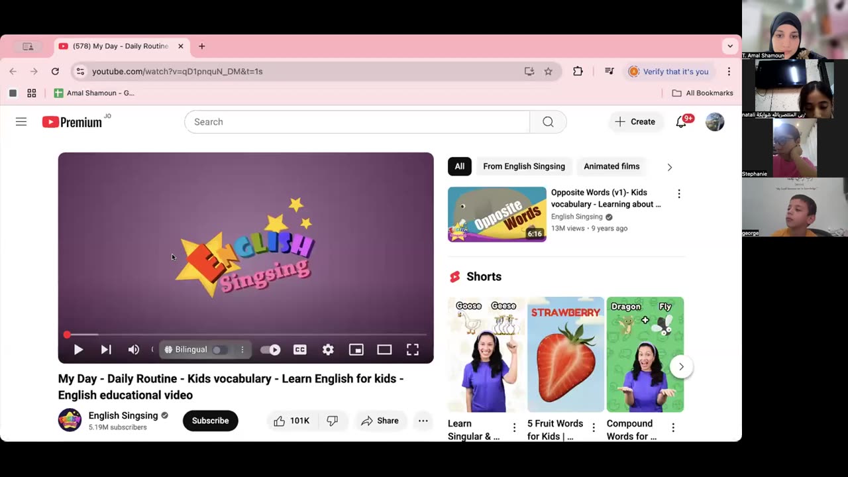Reload the page

(55, 72)
